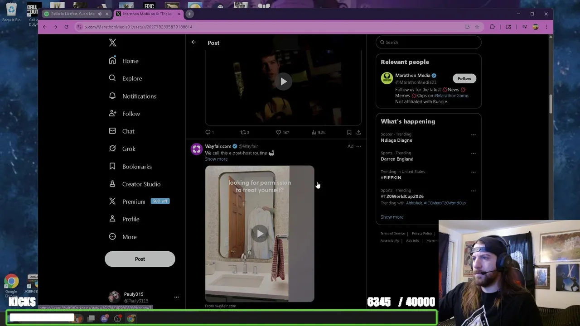Go to Home in the X sidebar
Image resolution: width=580 pixels, height=326 pixels.
click(124, 61)
